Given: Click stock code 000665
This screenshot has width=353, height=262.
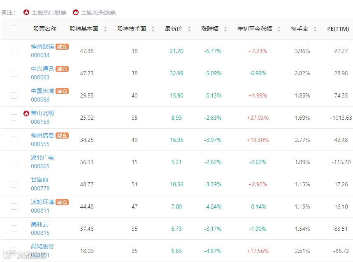Looking at the screenshot, I should (40, 166).
